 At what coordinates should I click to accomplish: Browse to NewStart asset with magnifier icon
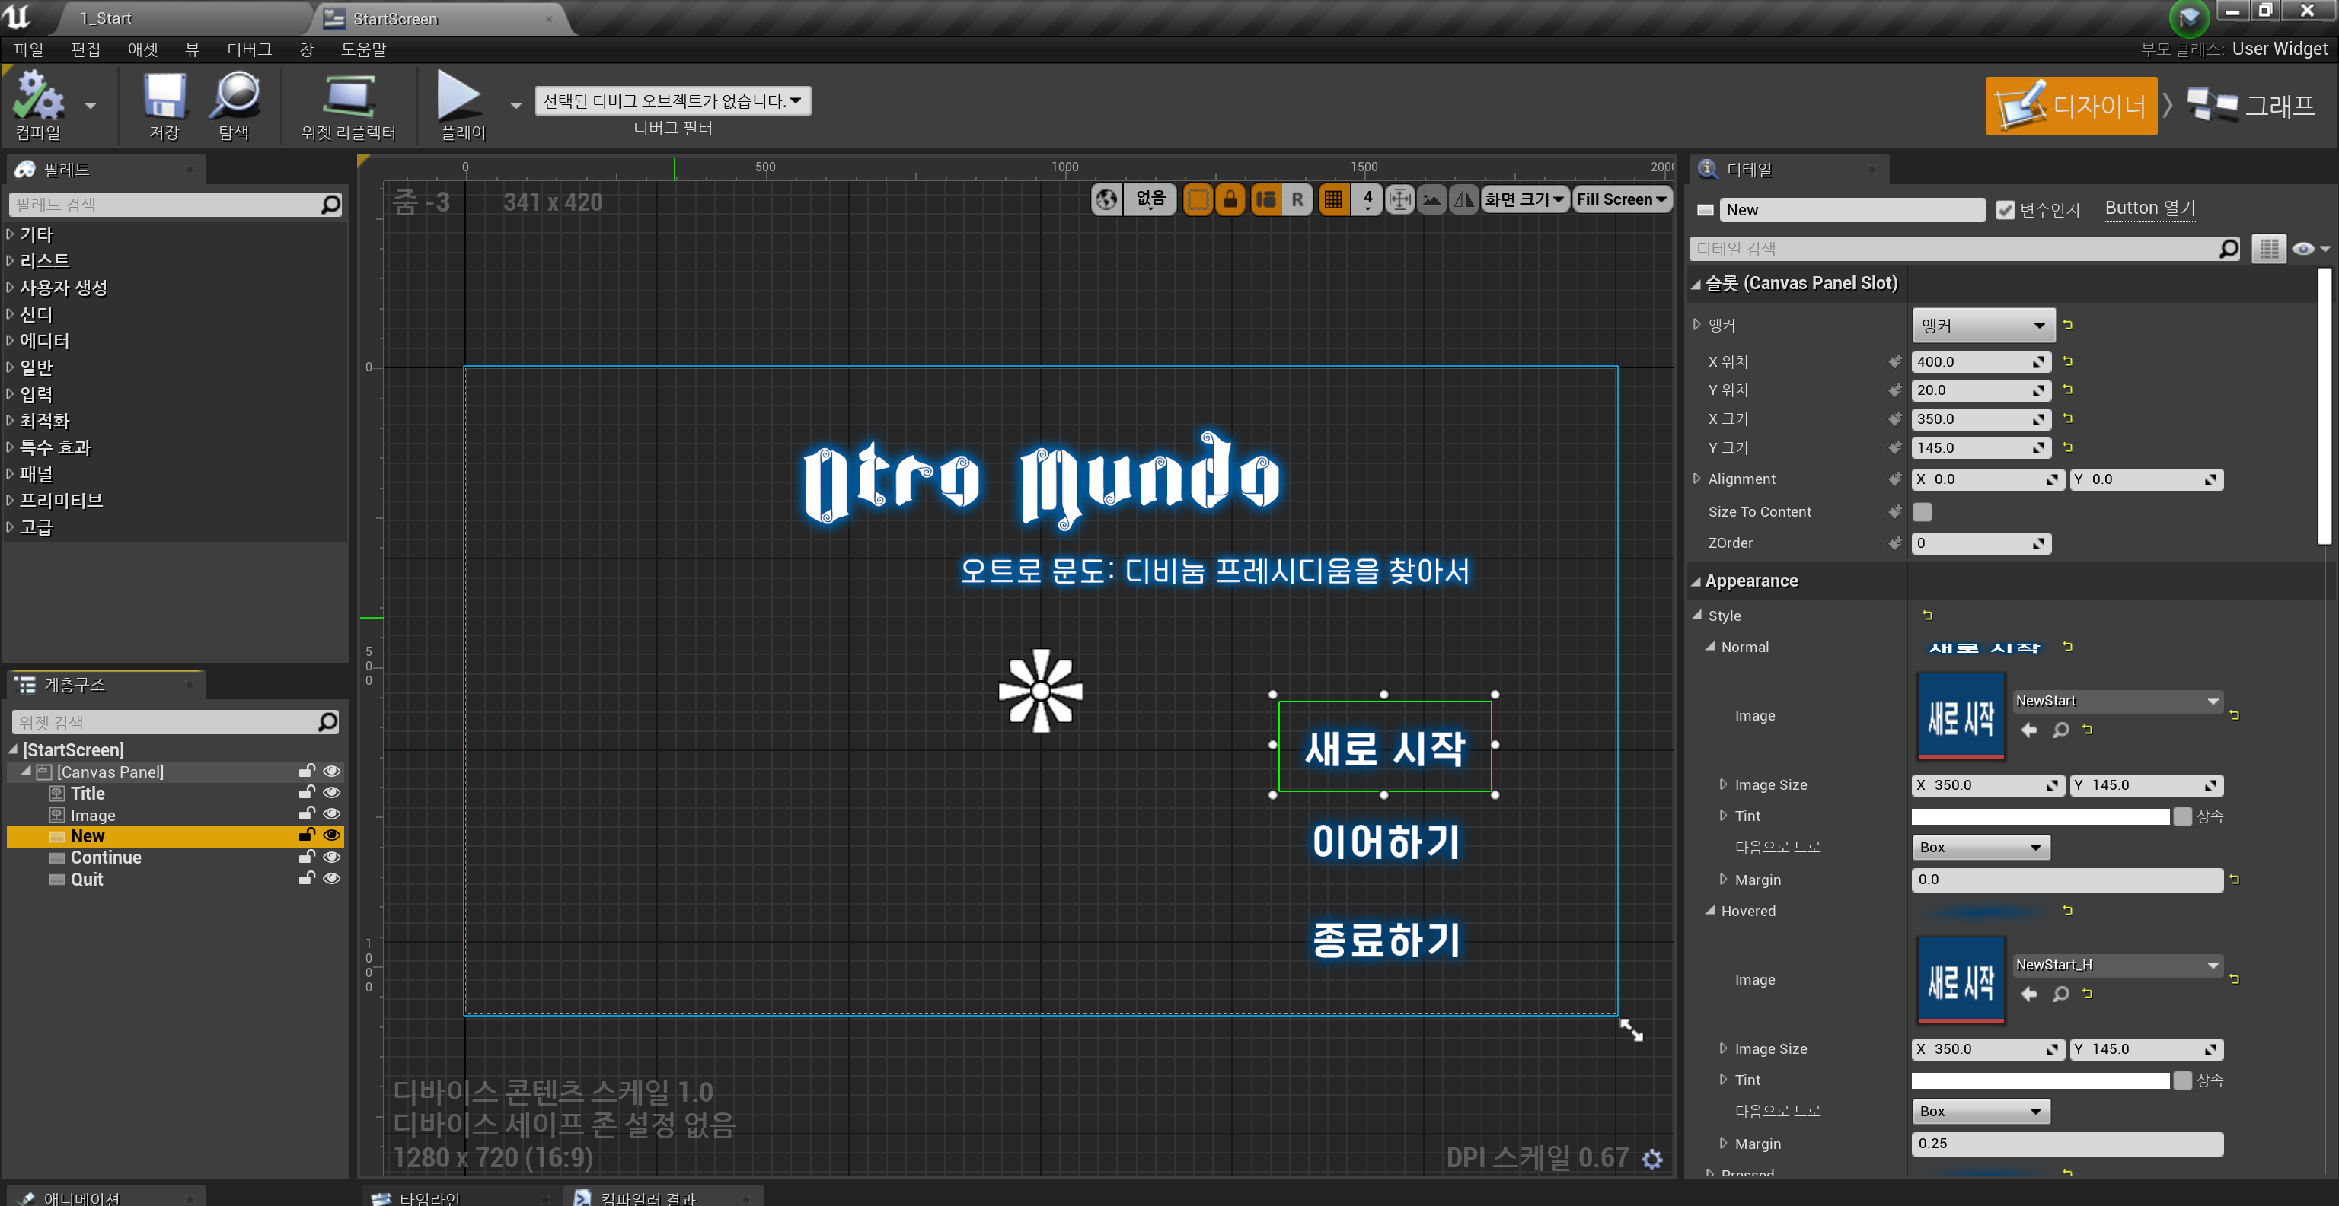pos(2061,730)
